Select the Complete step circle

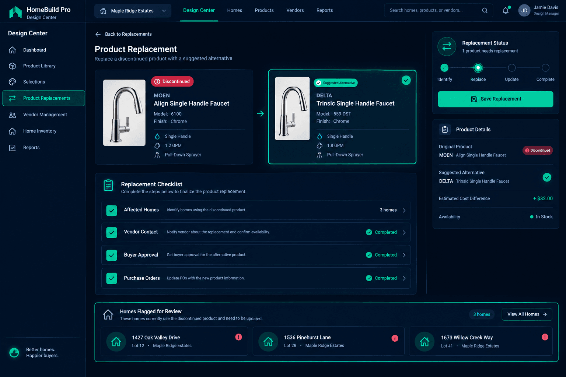(545, 68)
